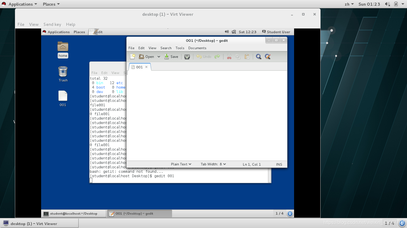Open the gedit Edit menu
407x228 pixels.
click(x=142, y=48)
